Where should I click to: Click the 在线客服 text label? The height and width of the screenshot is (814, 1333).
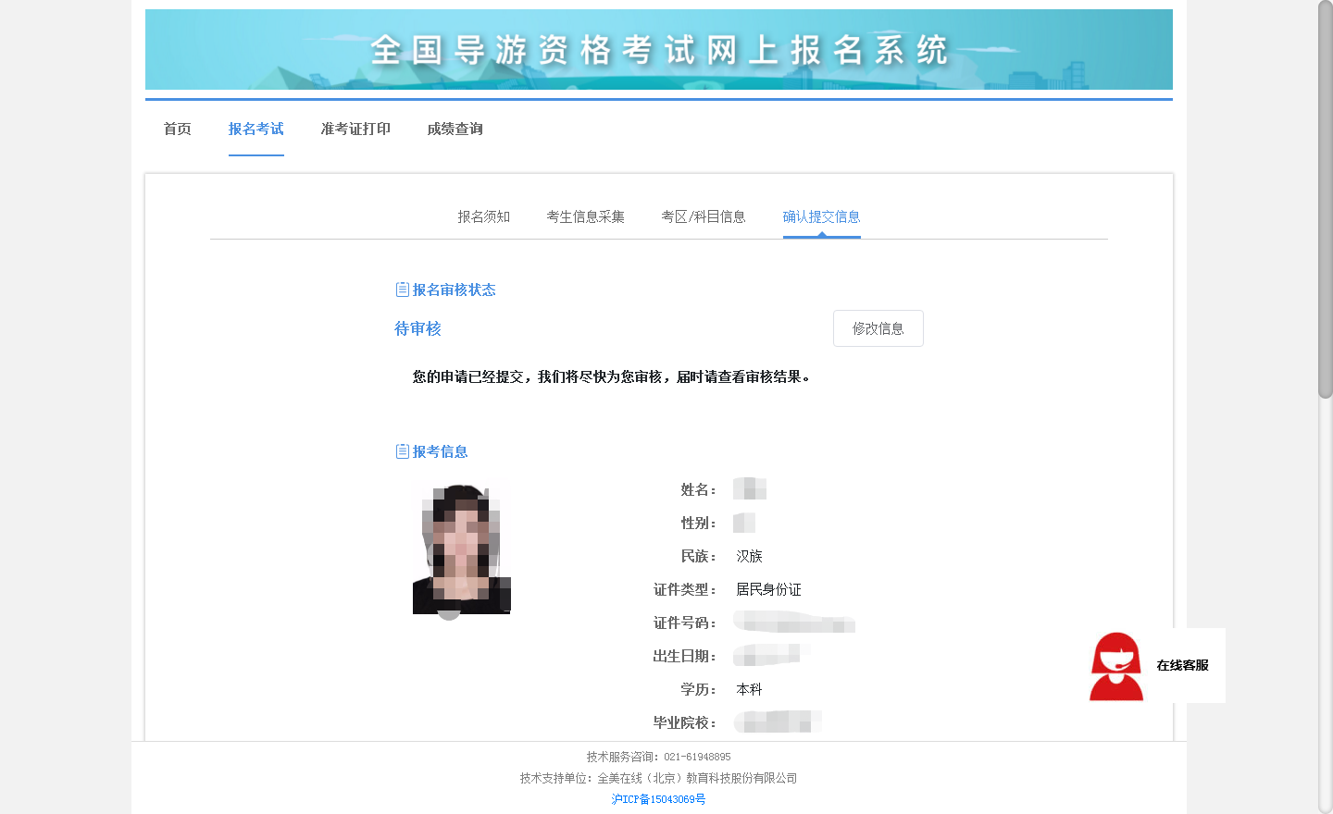pyautogui.click(x=1184, y=665)
